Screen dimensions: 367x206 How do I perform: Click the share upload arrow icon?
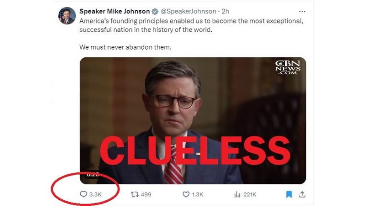point(302,195)
